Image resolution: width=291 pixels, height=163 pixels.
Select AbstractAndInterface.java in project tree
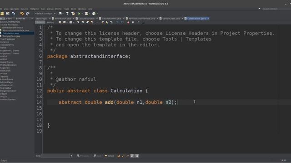15,30
